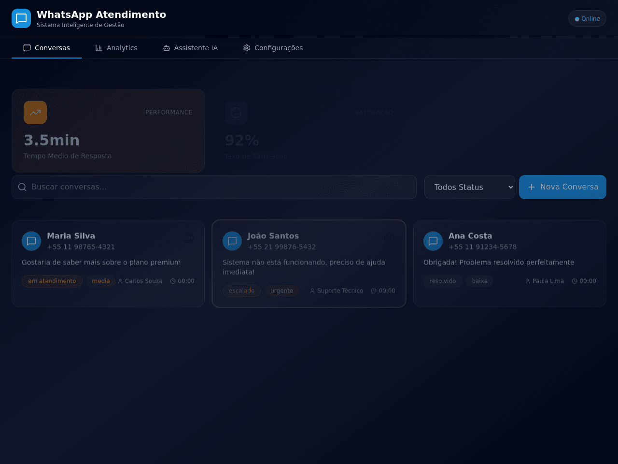Switch to the Conversas tab
Viewport: 618px width, 464px height.
pyautogui.click(x=47, y=48)
